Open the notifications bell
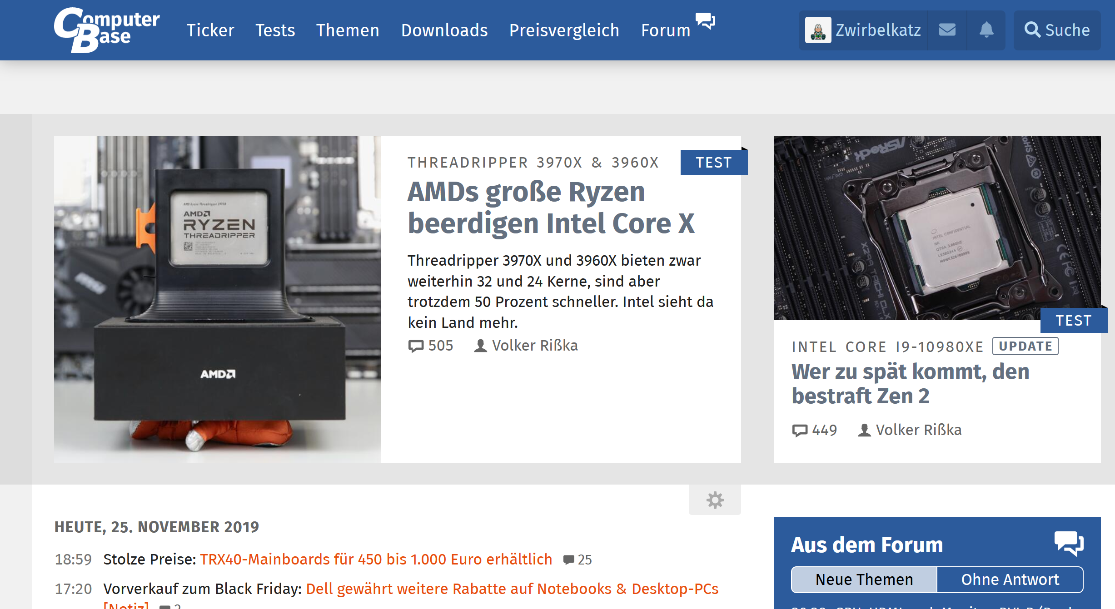This screenshot has height=609, width=1115. click(986, 30)
